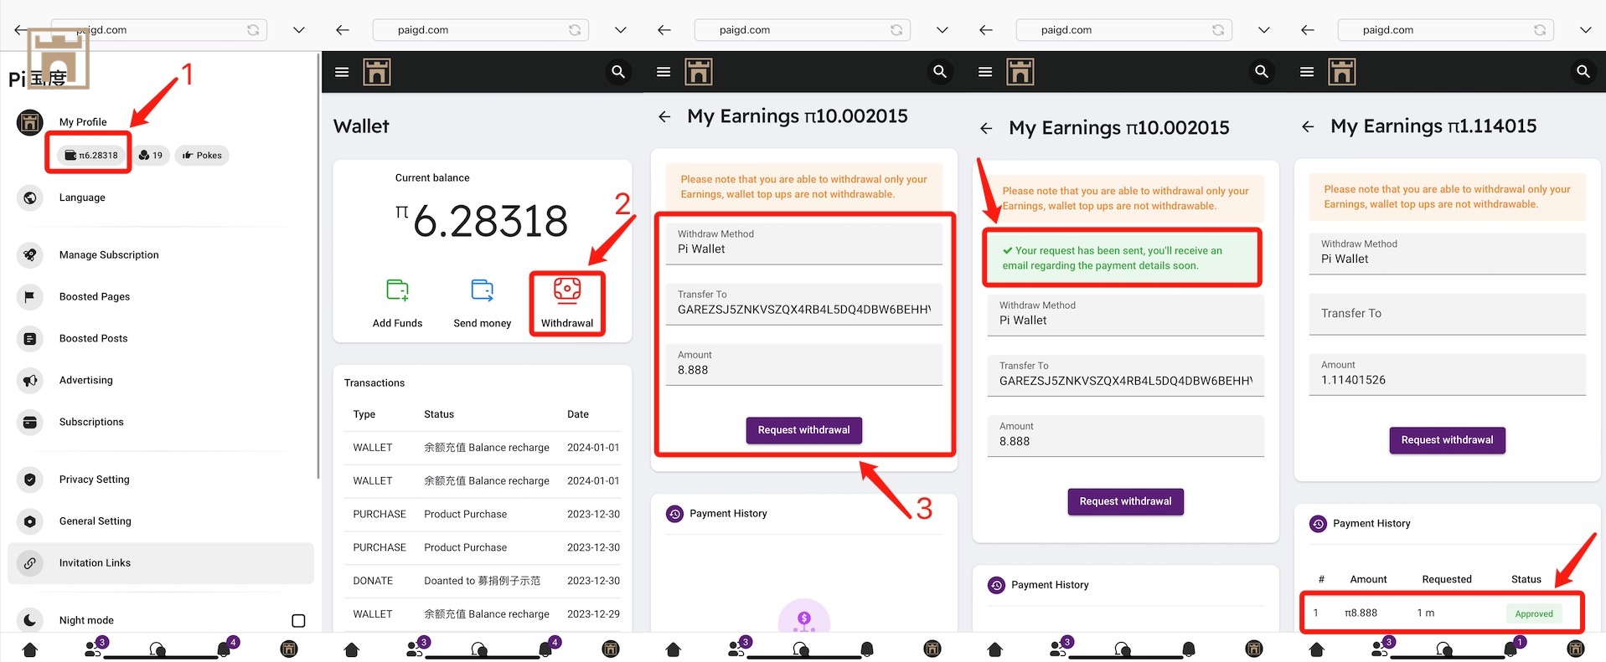Select the Withdrawal icon in Wallet
This screenshot has width=1606, height=662.
click(x=567, y=303)
